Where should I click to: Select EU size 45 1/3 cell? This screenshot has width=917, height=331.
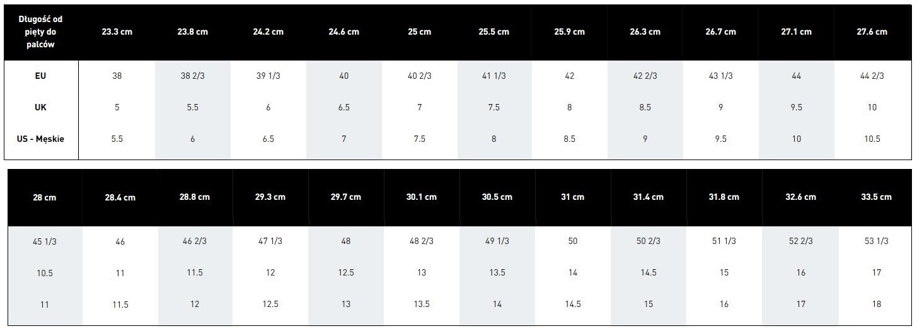(x=45, y=241)
